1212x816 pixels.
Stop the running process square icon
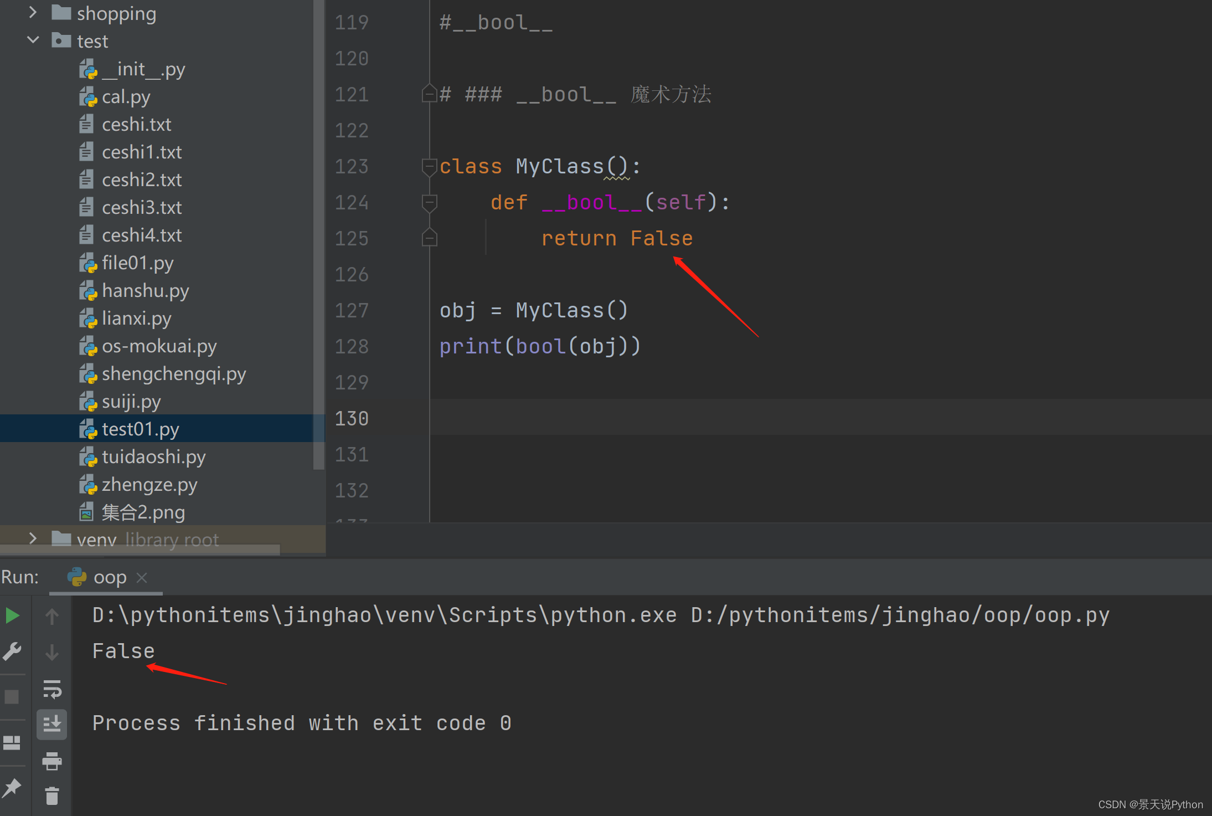pyautogui.click(x=12, y=696)
